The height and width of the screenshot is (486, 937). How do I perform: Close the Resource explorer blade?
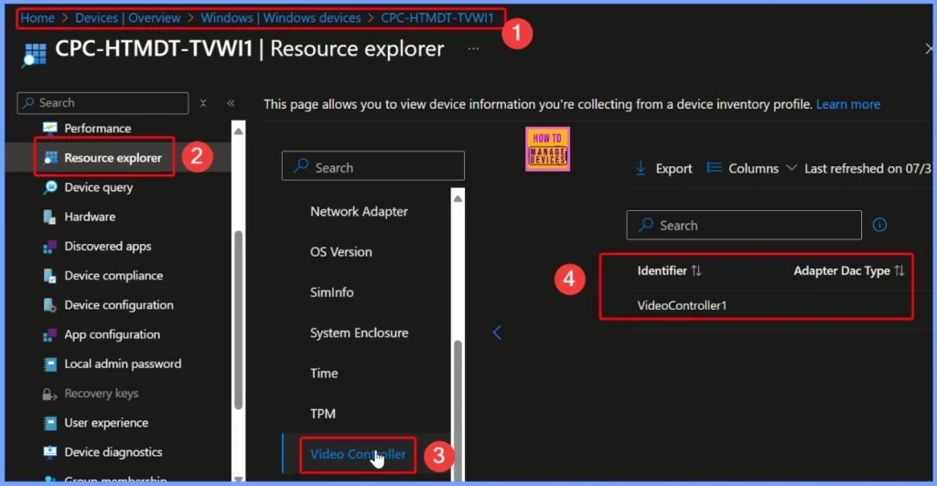point(930,49)
